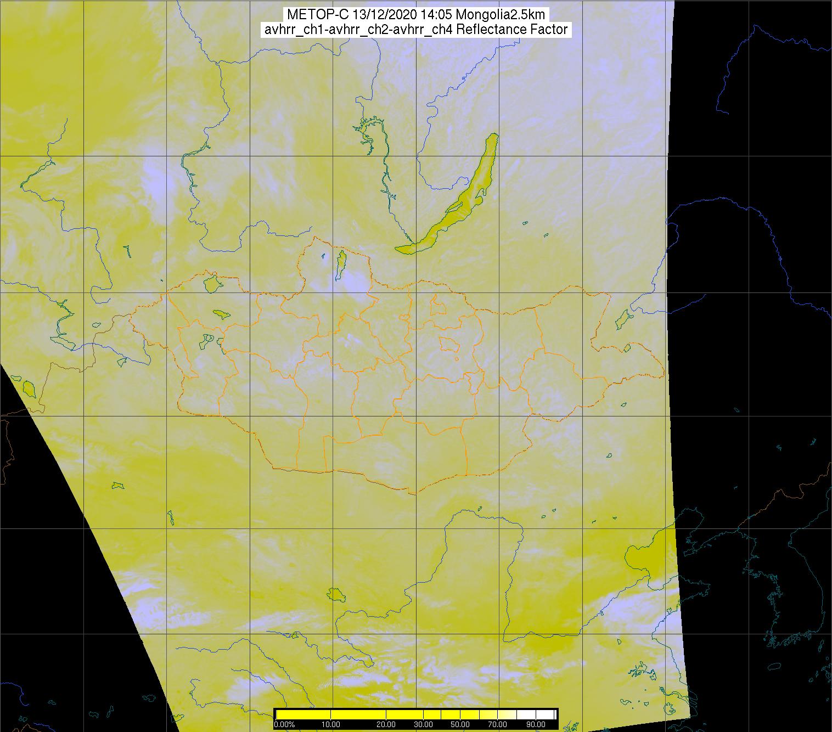
Task: Click the 'avhrr_ch1-avhrr_ch2-avhrr_ch4 Reflectance Factor' caption
Action: pos(416,30)
